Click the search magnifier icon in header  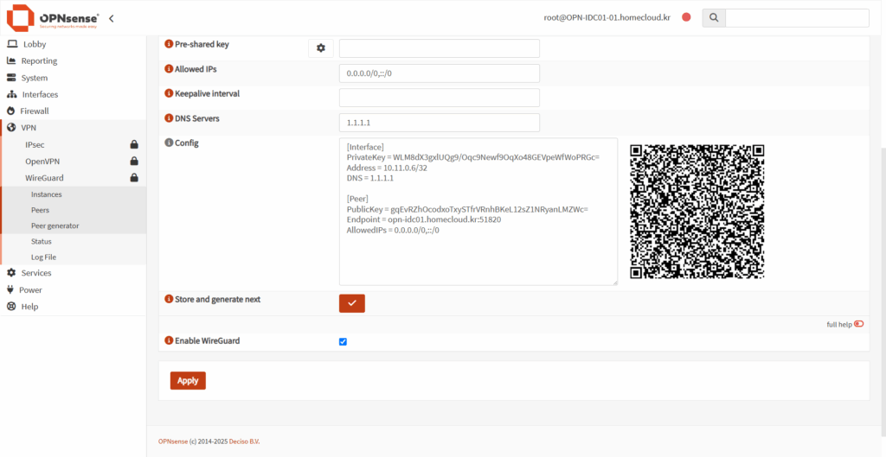coord(713,18)
